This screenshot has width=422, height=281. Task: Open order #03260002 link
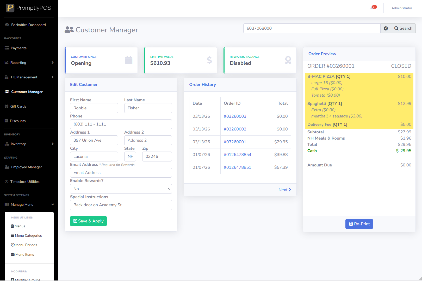pyautogui.click(x=235, y=129)
